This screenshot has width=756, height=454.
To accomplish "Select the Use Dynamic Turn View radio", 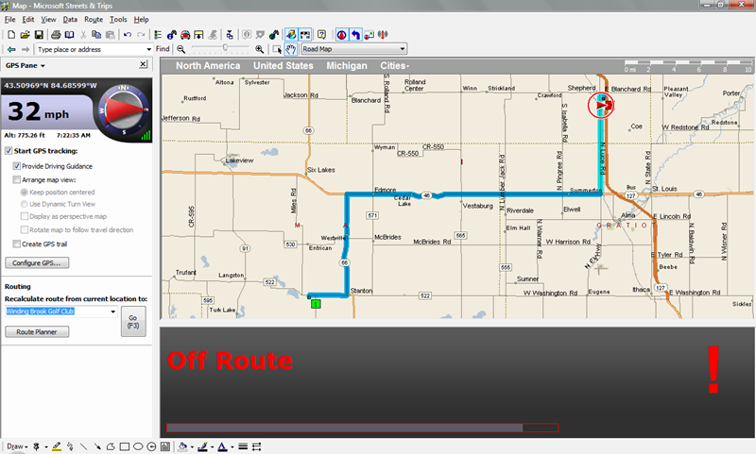I will 25,204.
